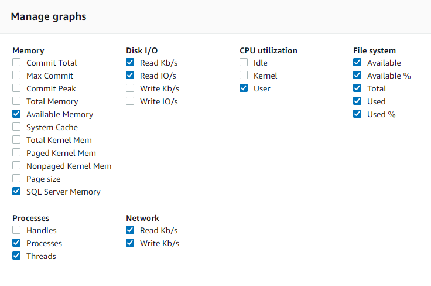The height and width of the screenshot is (286, 431).
Task: Disable File system Used % graph
Action: [x=358, y=114]
